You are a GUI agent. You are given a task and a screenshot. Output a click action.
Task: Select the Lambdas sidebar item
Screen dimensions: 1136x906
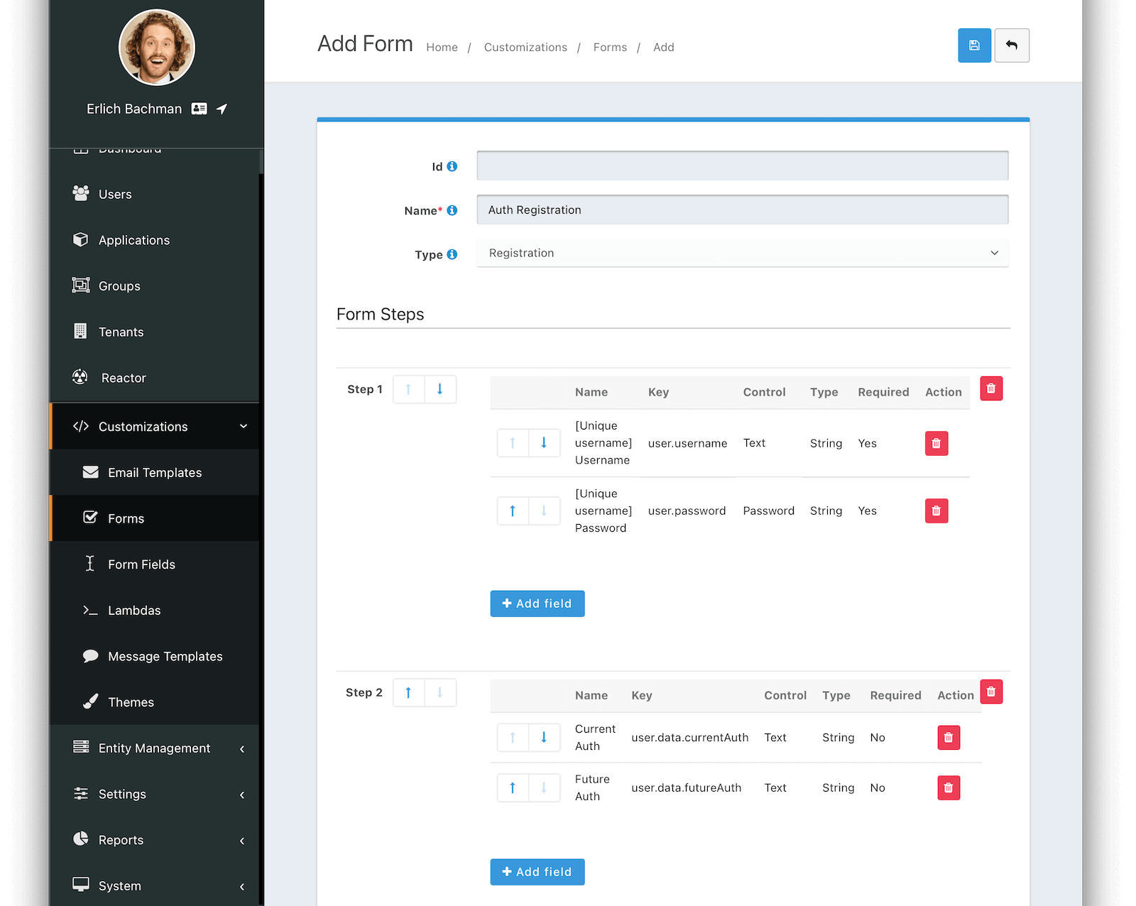tap(136, 610)
